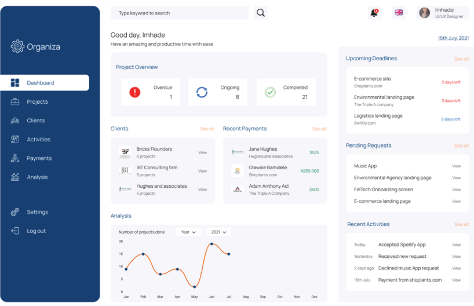Click the E-commerce site deadline entry
The width and height of the screenshot is (474, 306).
tap(407, 82)
